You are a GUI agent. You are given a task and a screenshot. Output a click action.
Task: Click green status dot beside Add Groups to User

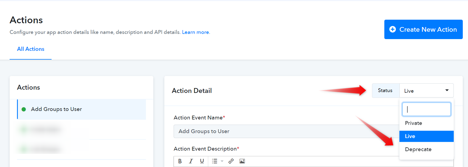pos(24,109)
